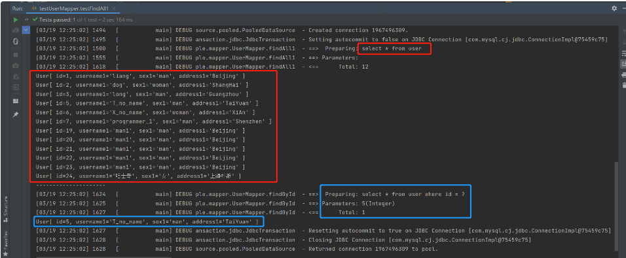The height and width of the screenshot is (258, 626).
Task: Click 'Resetting autocommit to true' log line
Action: (460, 231)
